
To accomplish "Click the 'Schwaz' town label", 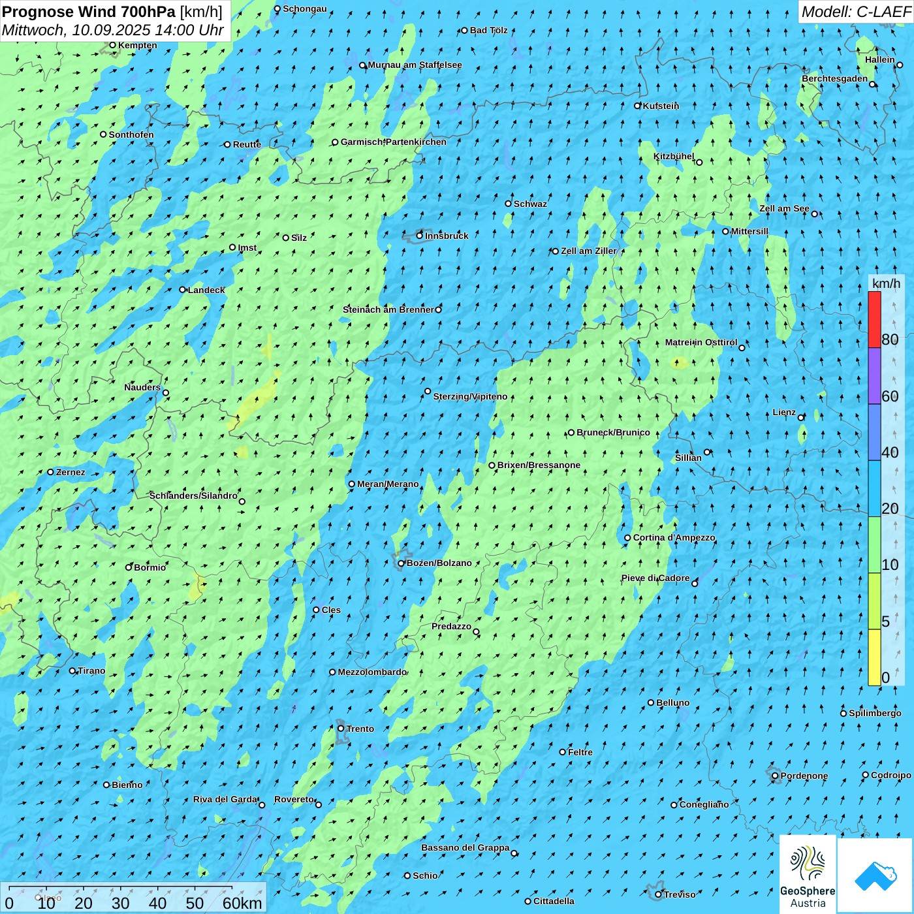I will (x=530, y=204).
